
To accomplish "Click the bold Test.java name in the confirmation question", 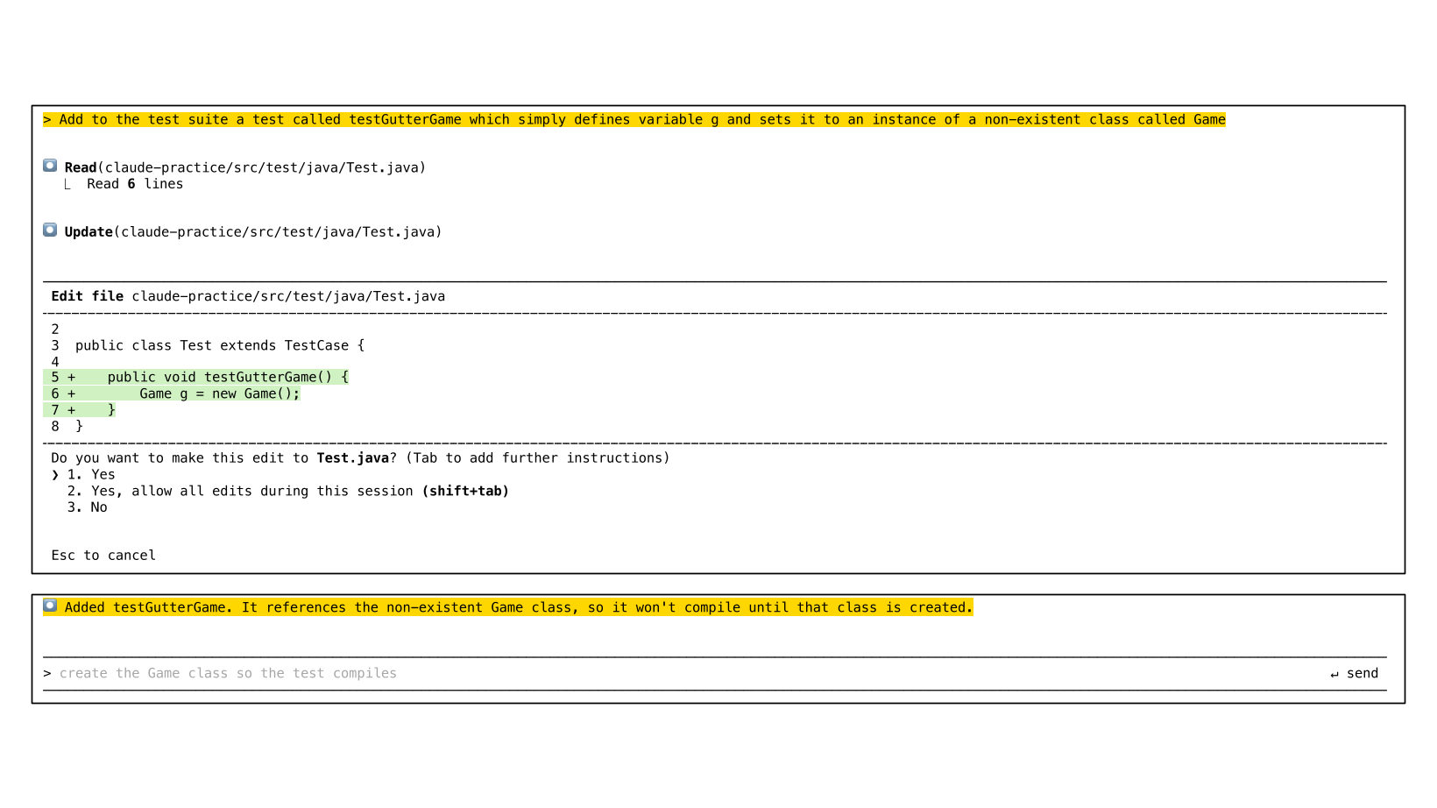I will [352, 458].
